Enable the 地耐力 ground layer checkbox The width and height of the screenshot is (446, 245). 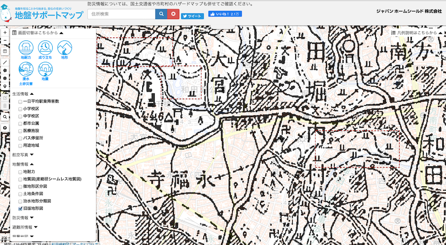pos(20,172)
